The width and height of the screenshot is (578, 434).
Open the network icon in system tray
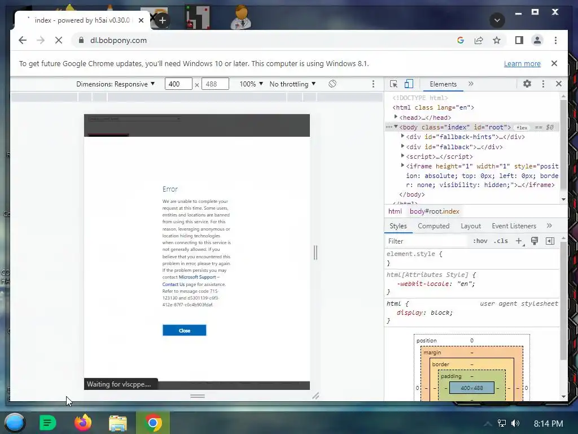click(x=502, y=423)
